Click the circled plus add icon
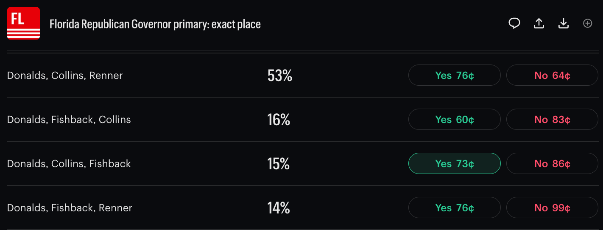This screenshot has height=230, width=603. tap(588, 24)
